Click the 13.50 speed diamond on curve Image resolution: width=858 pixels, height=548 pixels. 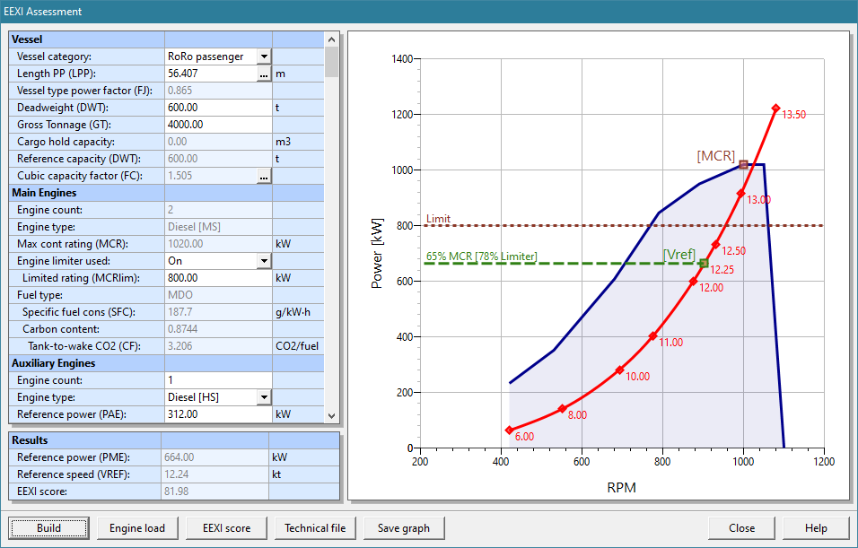[775, 109]
